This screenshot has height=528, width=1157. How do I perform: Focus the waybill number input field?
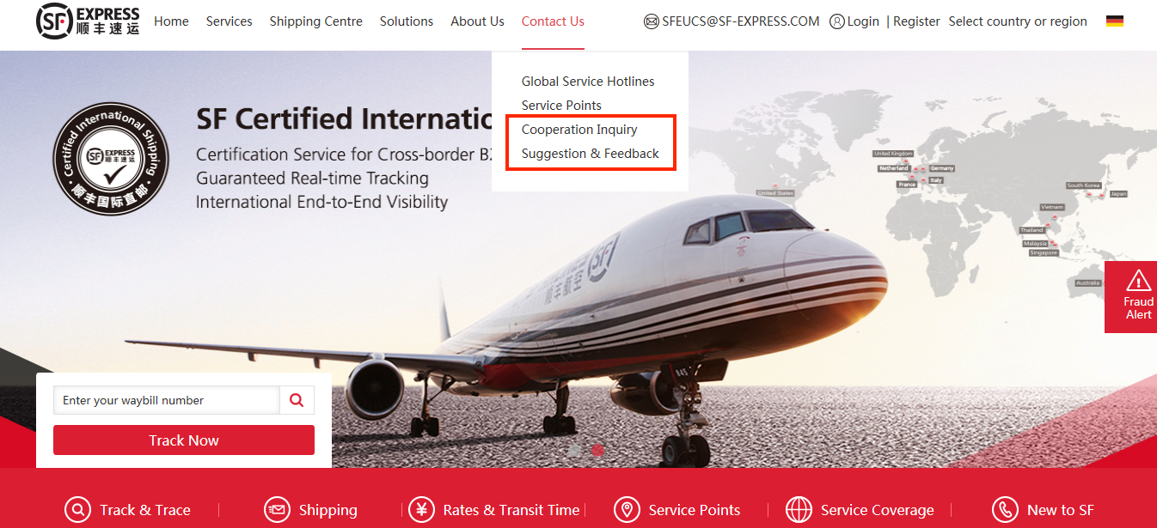click(x=167, y=400)
